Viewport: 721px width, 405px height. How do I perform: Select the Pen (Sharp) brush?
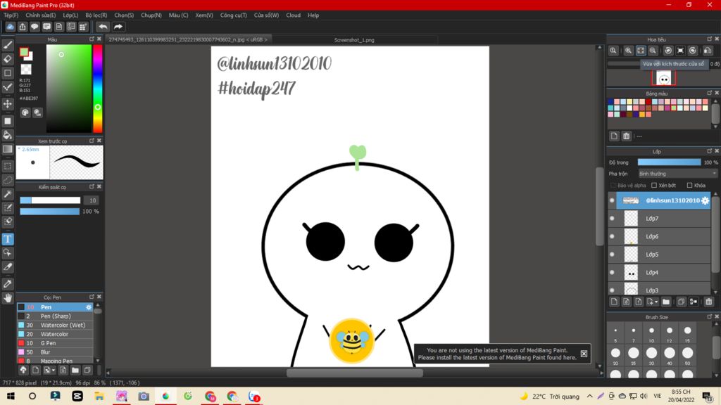[55, 316]
